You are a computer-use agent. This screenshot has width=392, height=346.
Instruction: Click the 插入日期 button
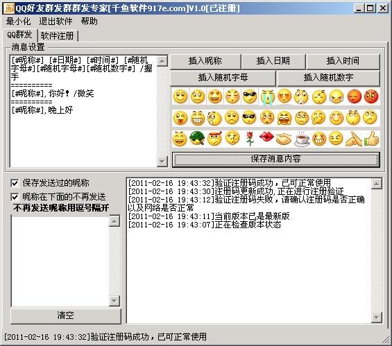coord(273,61)
